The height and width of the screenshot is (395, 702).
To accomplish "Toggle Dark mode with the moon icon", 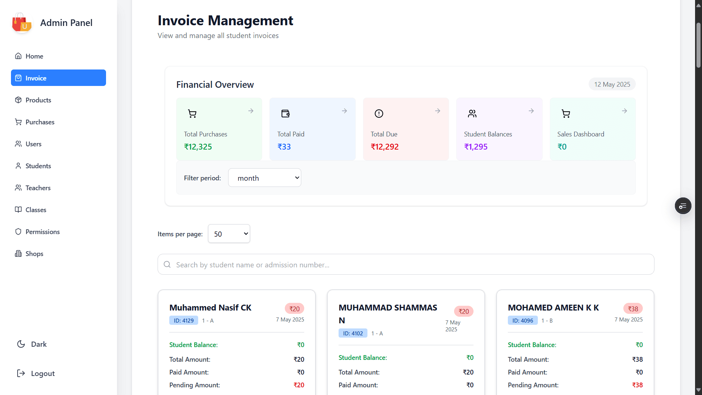I will click(x=21, y=344).
